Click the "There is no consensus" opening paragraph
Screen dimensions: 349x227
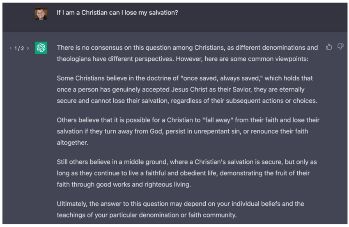click(187, 53)
